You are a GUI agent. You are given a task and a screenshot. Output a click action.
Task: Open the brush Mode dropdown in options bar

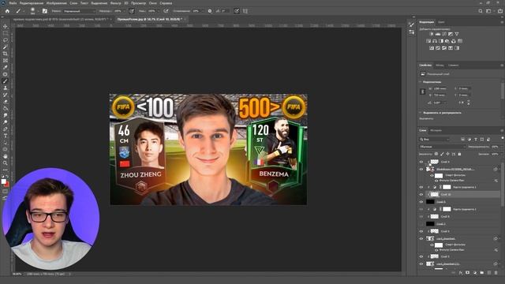pos(79,11)
